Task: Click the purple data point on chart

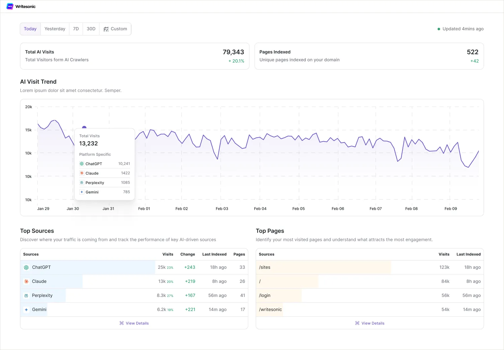Action: click(84, 128)
